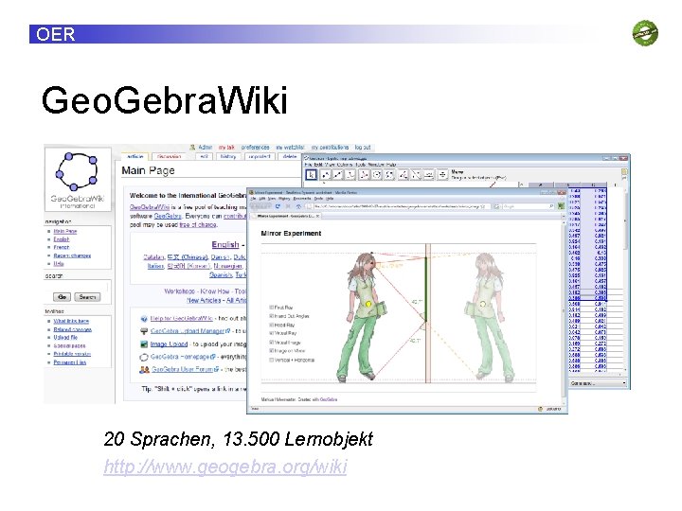682x511 pixels.
Task: Open the Recent changes sidebar link
Action: point(72,255)
